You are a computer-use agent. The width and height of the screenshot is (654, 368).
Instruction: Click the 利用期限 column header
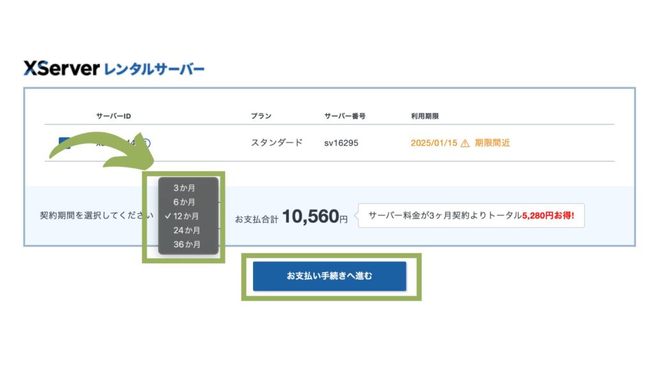tap(423, 116)
